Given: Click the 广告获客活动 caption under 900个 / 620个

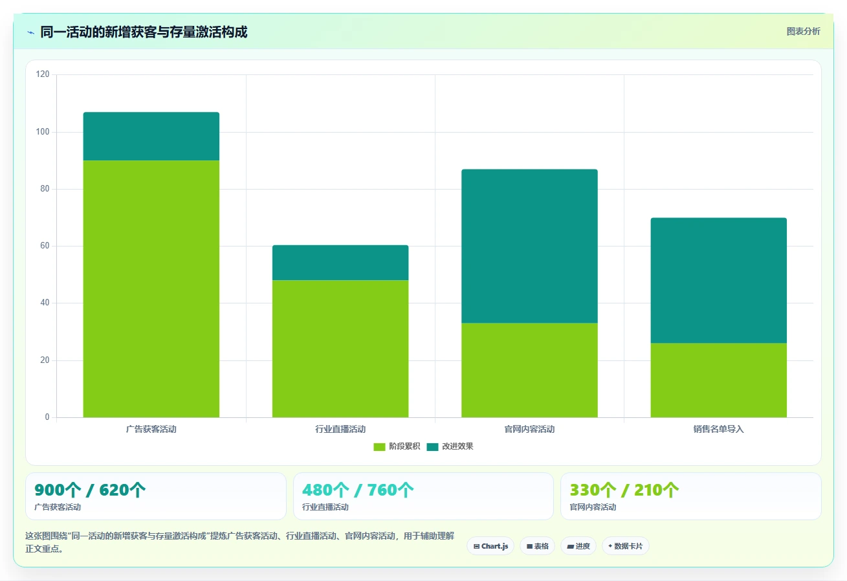Looking at the screenshot, I should pos(58,507).
